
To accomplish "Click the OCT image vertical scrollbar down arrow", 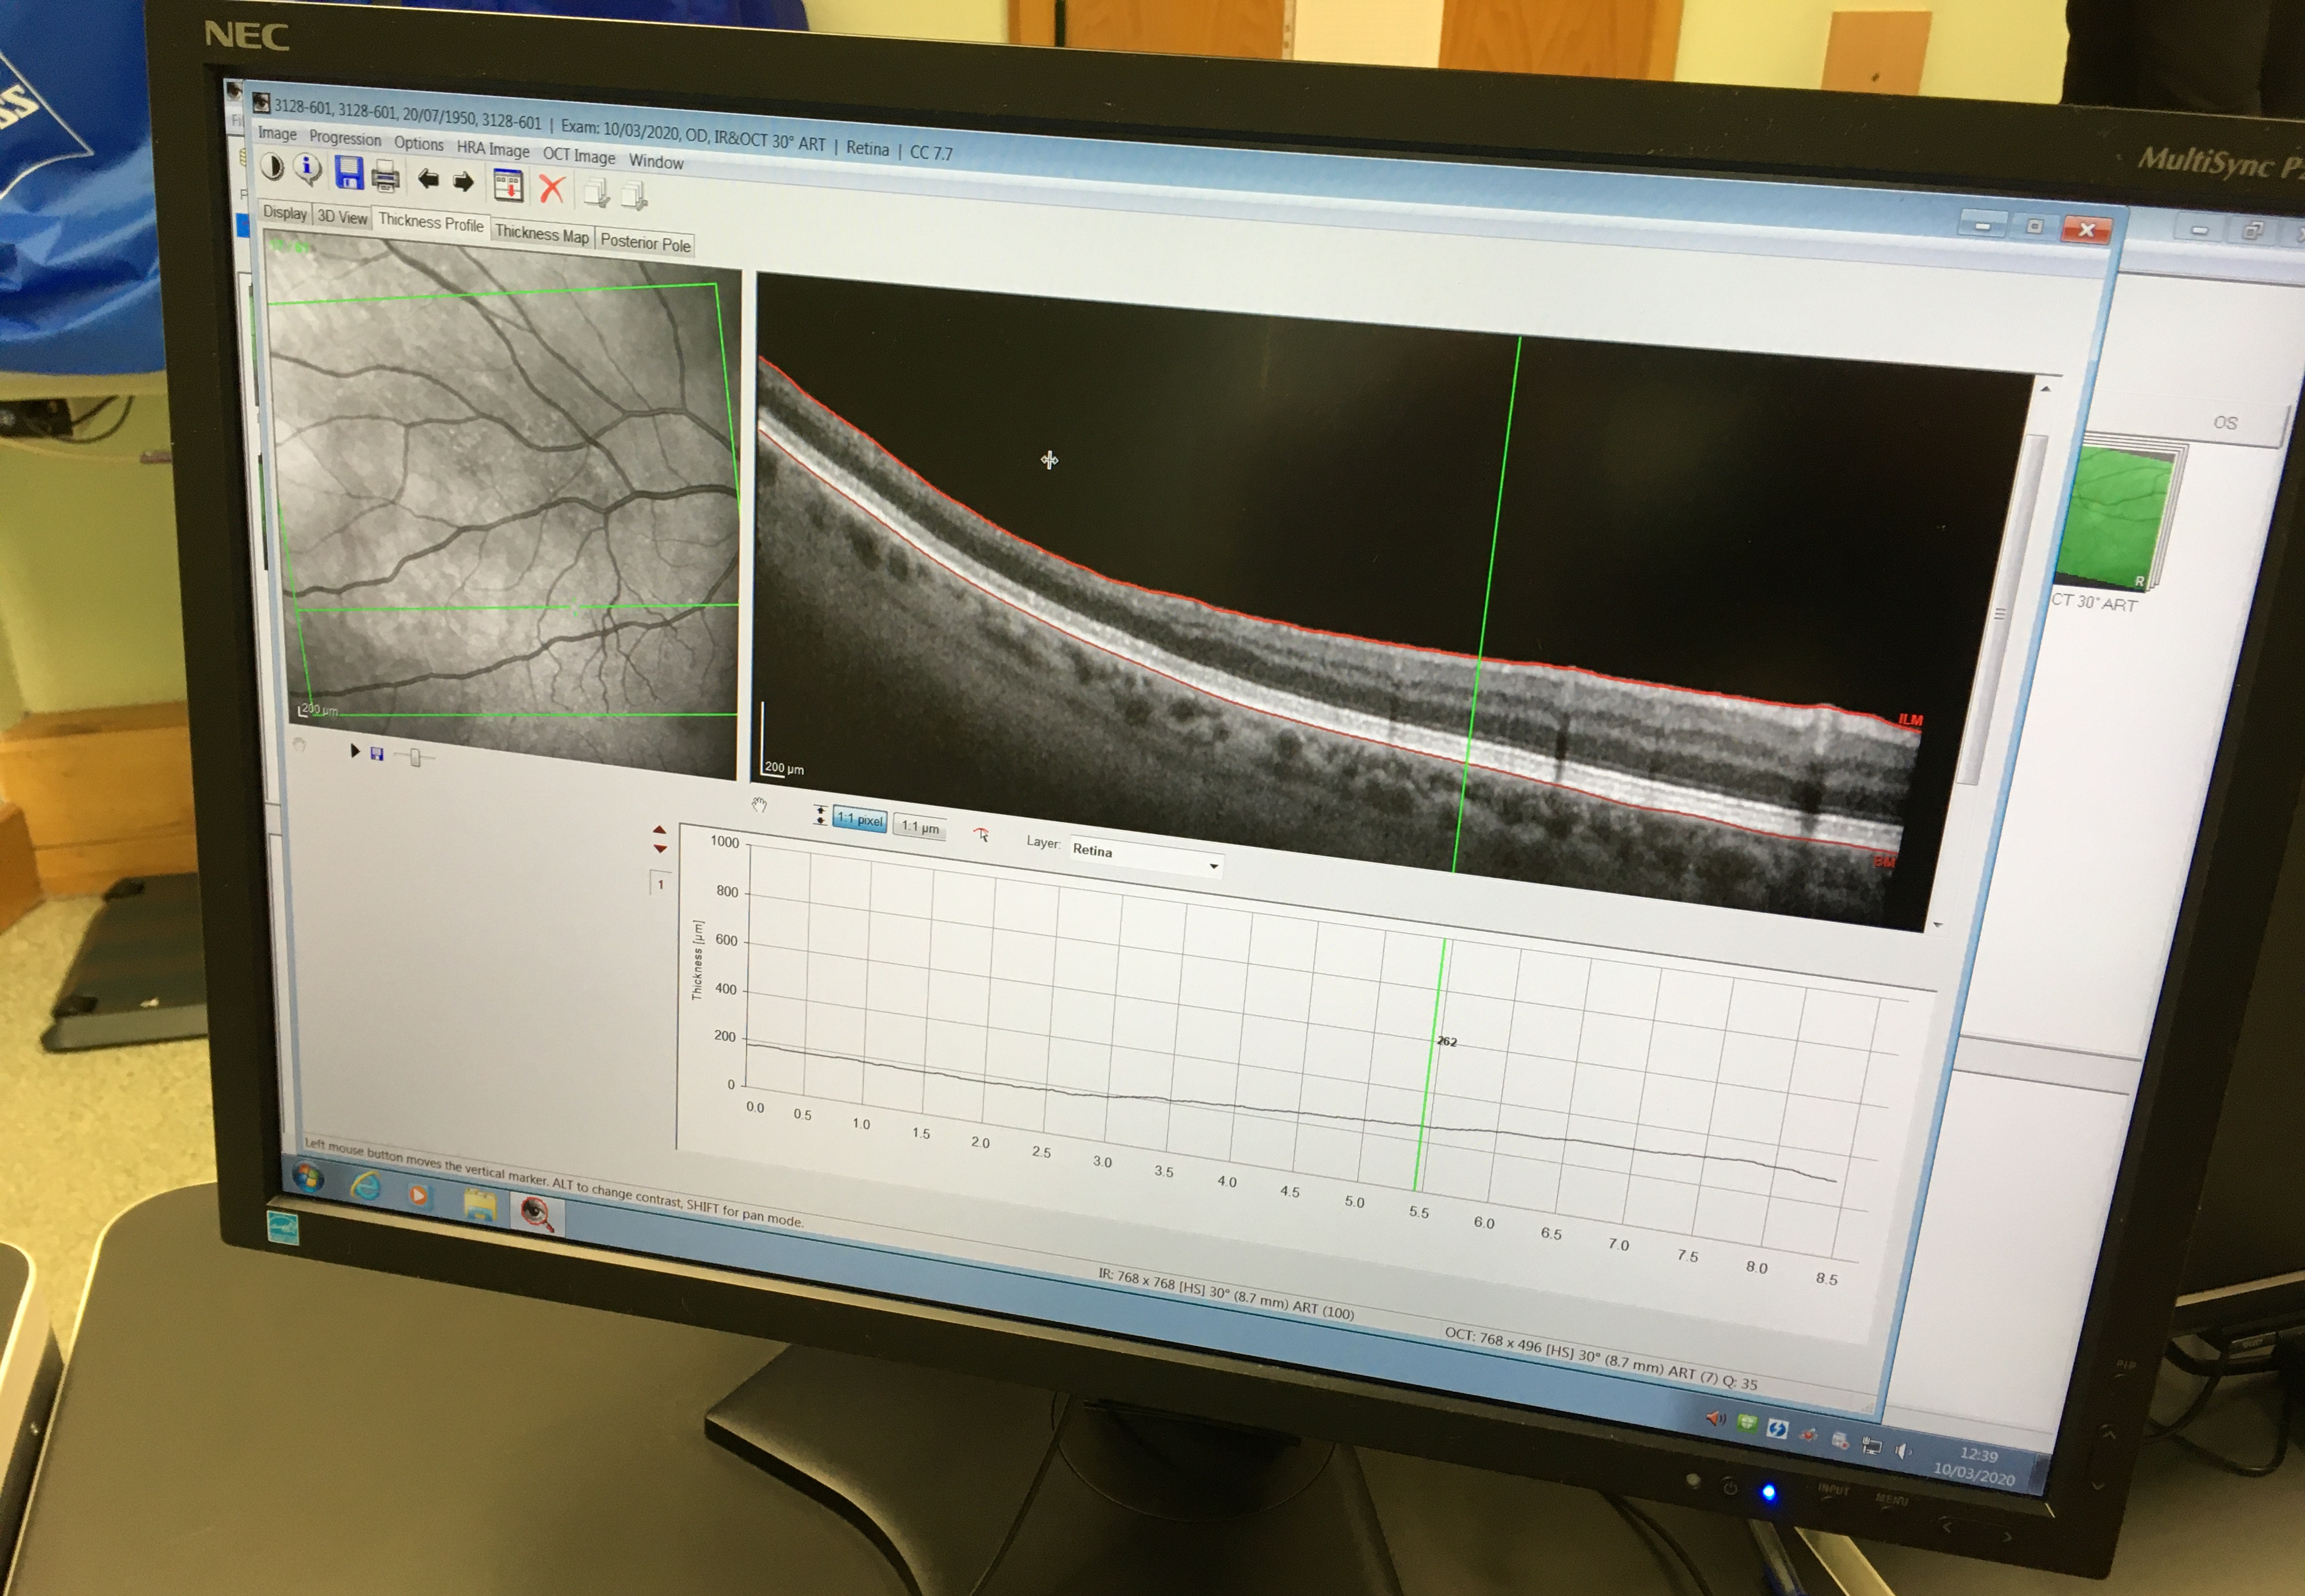I will point(1938,925).
